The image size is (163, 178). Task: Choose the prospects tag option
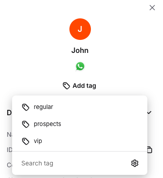click(x=80, y=124)
